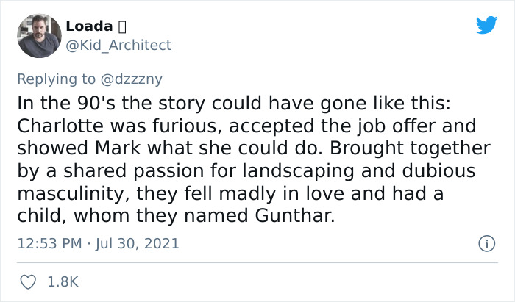Image resolution: width=515 pixels, height=302 pixels.
Task: Click the emoji box beside Loada
Action: point(123,26)
